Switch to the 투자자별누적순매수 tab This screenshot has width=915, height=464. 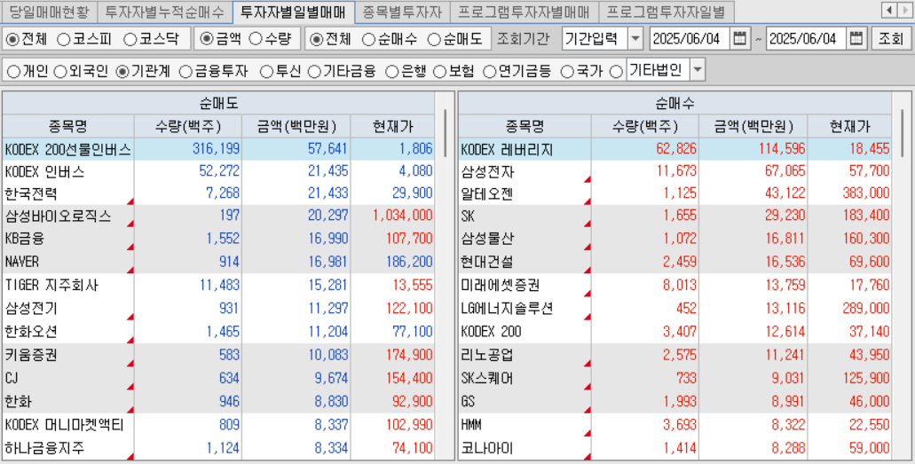[164, 11]
